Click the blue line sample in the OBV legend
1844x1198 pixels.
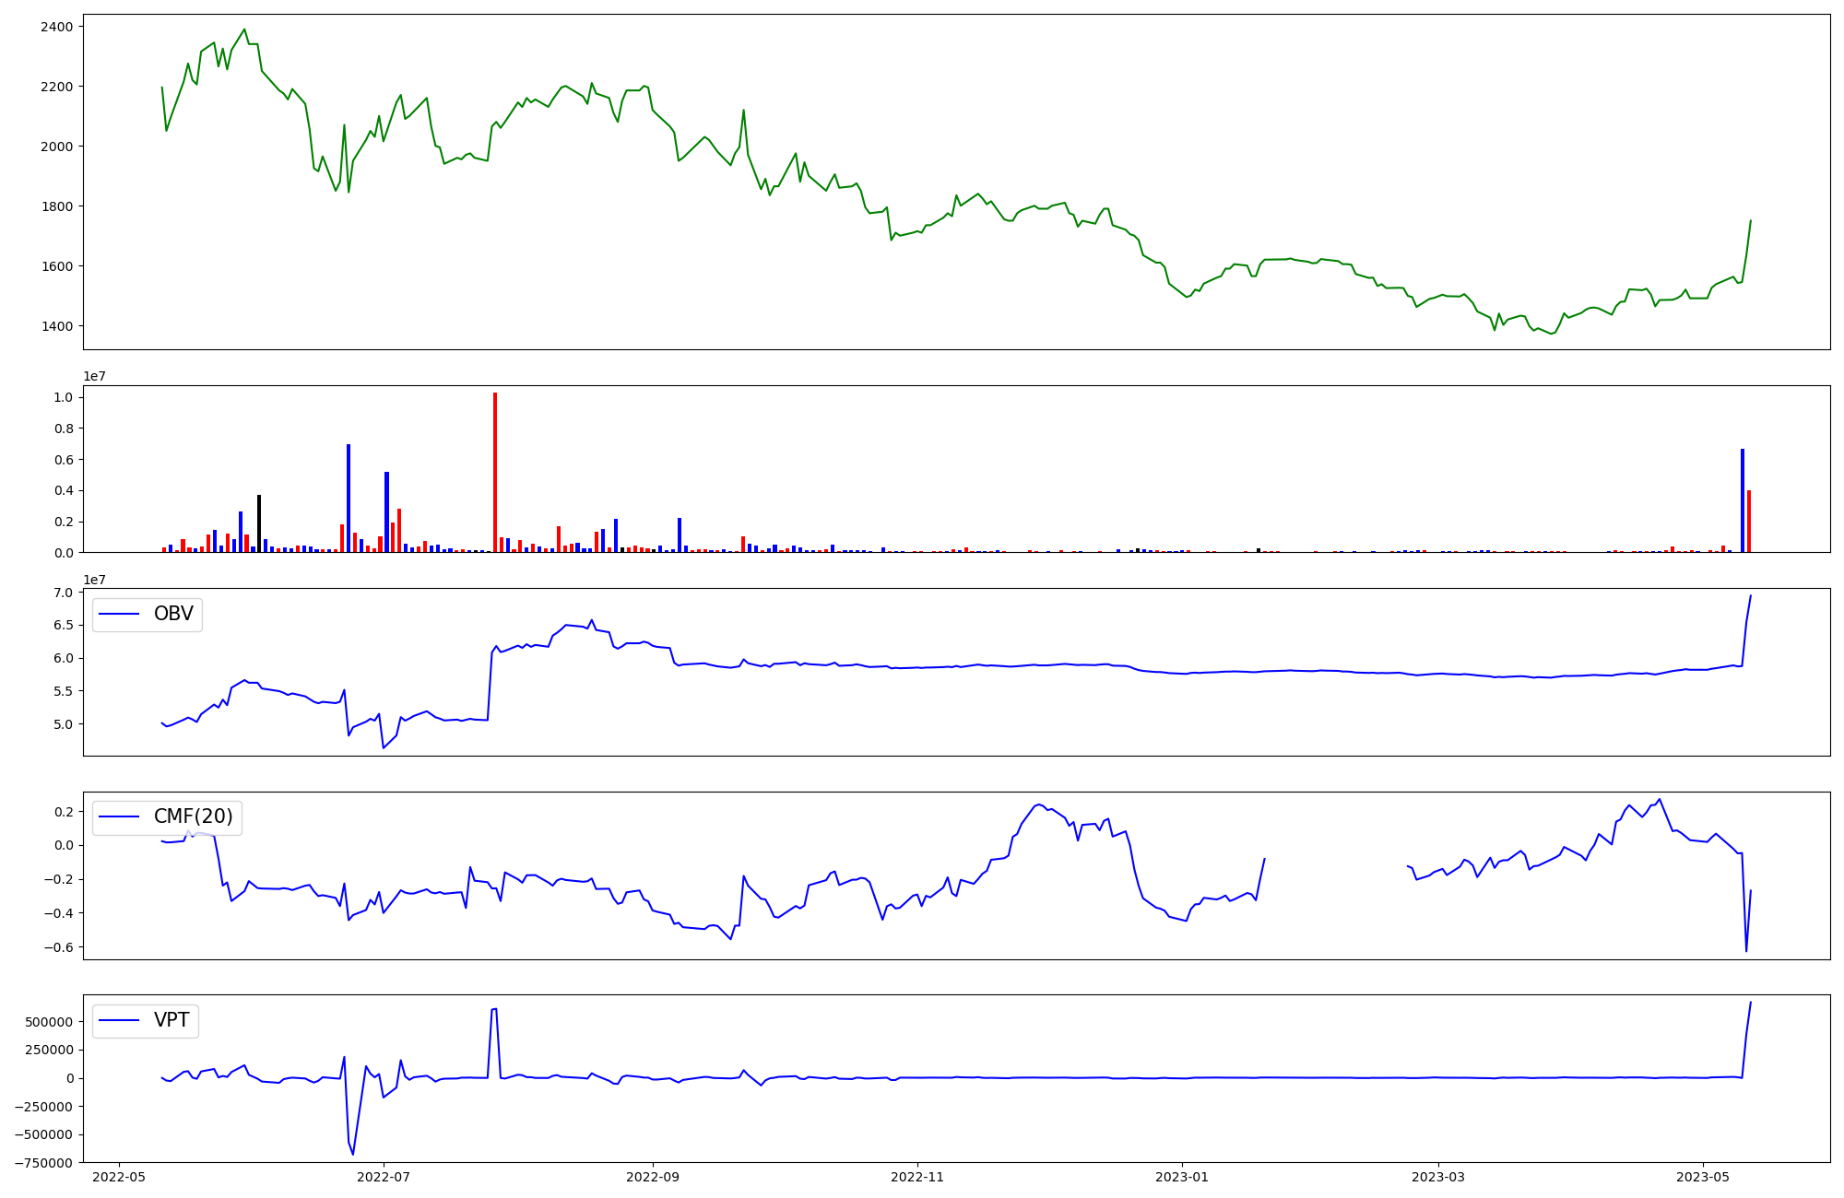119,614
